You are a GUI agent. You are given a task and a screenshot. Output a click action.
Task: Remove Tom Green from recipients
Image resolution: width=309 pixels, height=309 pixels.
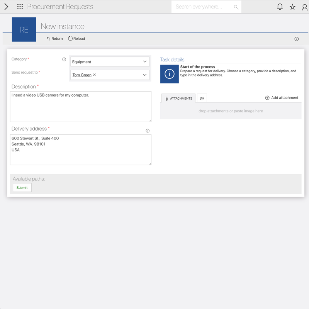point(95,75)
